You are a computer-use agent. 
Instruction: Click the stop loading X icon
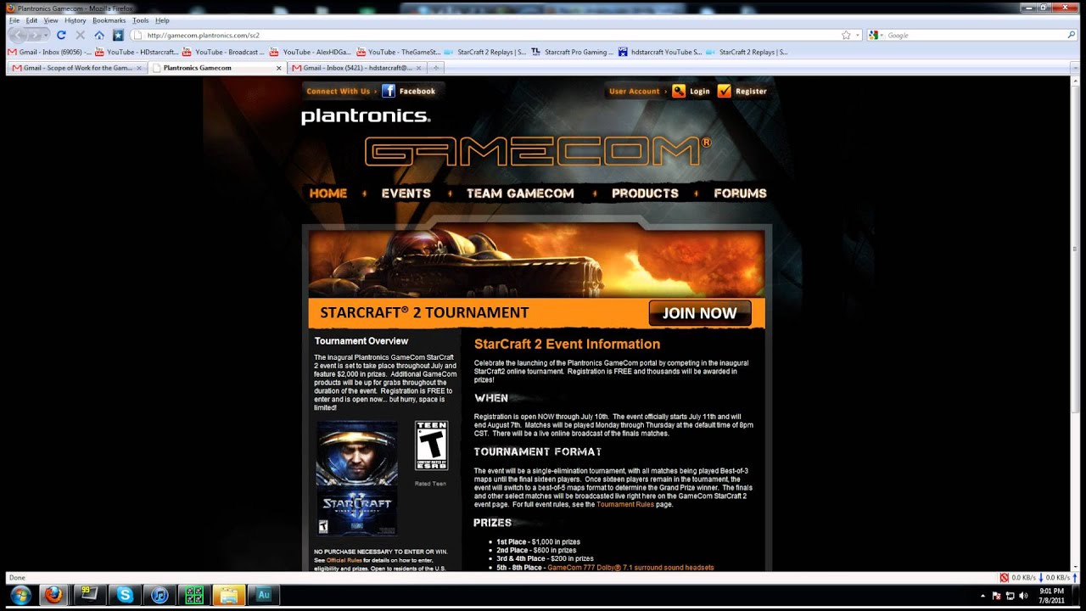coord(80,35)
